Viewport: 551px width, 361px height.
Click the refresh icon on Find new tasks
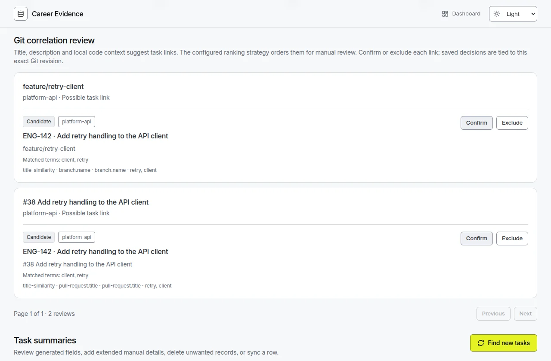[x=481, y=343]
